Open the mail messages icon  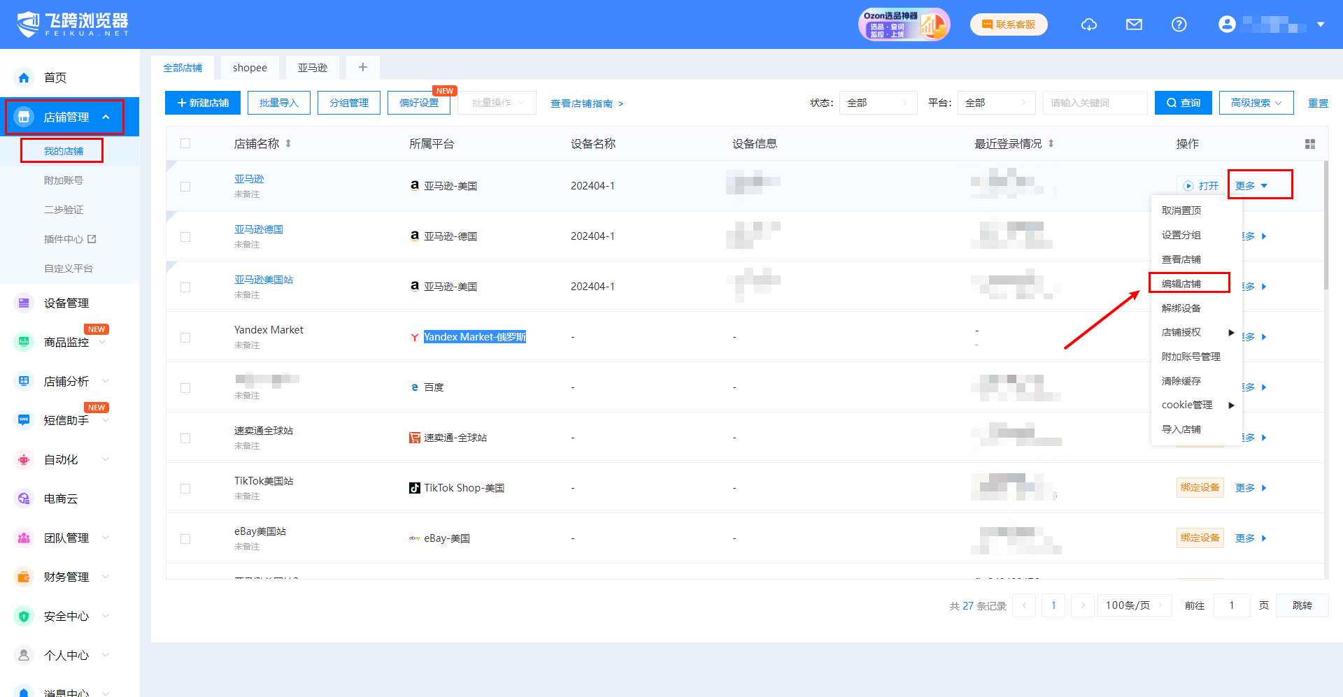1134,24
